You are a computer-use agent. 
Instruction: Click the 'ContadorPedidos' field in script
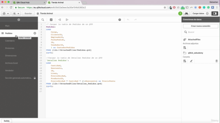click(66, 47)
